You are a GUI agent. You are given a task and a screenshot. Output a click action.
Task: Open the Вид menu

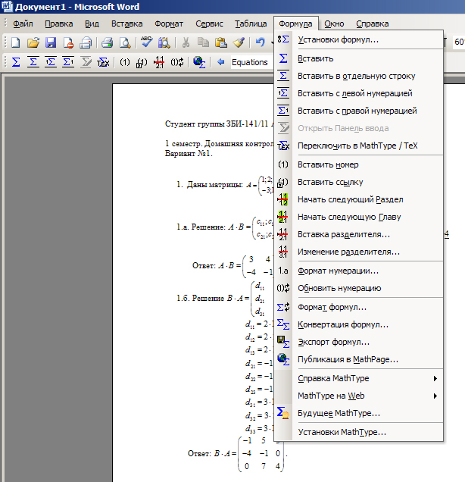[92, 23]
